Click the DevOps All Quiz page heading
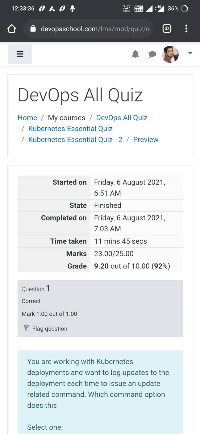This screenshot has width=200, height=434. [80, 95]
